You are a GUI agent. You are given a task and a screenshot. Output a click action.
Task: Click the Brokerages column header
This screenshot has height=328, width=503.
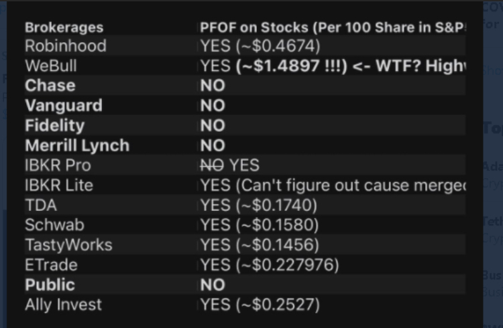click(64, 27)
